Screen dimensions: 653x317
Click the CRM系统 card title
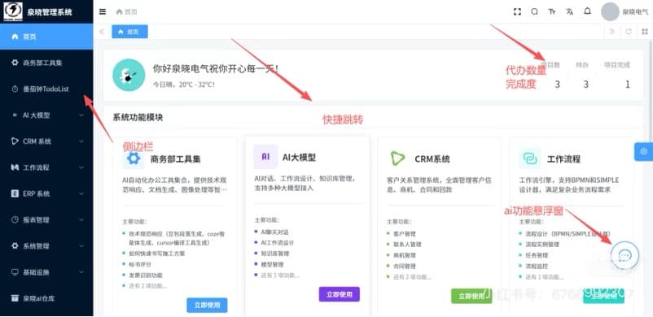[x=432, y=158]
